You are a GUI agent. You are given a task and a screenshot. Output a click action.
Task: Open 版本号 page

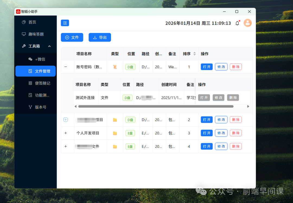[x=36, y=107]
